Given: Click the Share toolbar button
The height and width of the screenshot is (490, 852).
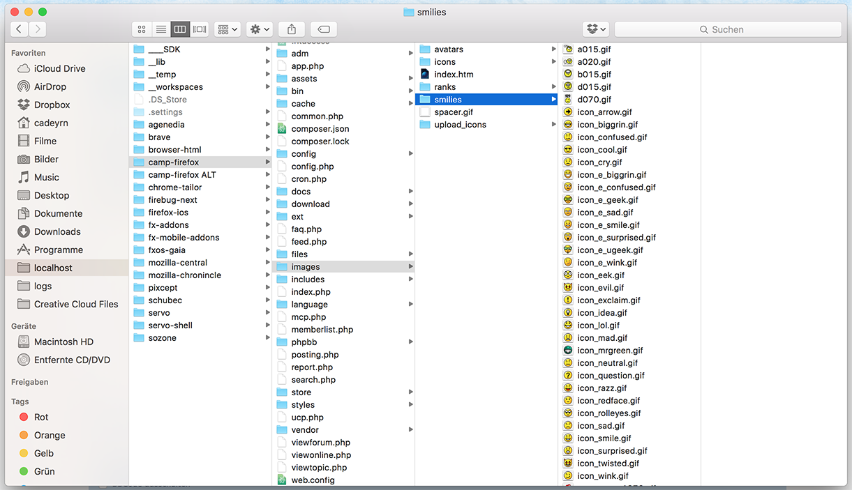Looking at the screenshot, I should [292, 29].
